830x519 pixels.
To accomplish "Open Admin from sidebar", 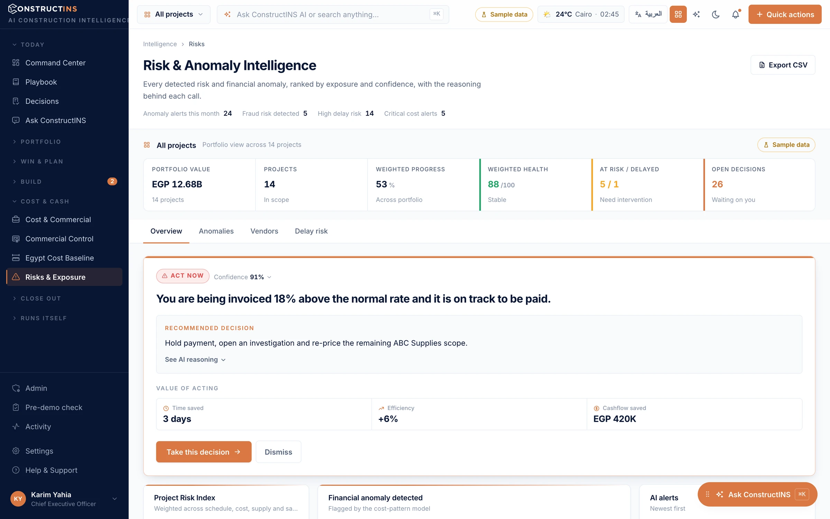I will tap(64, 388).
